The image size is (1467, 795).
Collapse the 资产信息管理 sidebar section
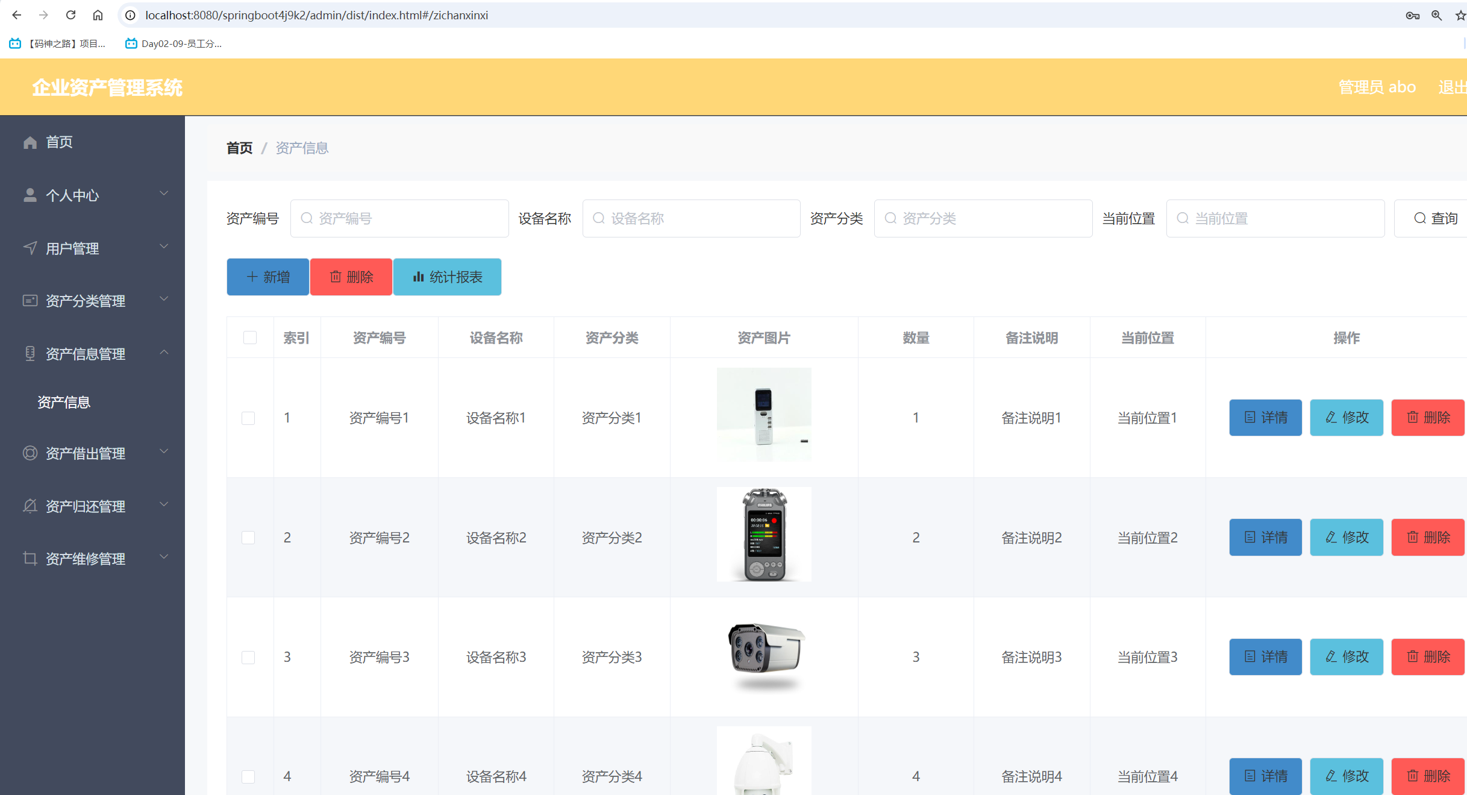coord(164,353)
